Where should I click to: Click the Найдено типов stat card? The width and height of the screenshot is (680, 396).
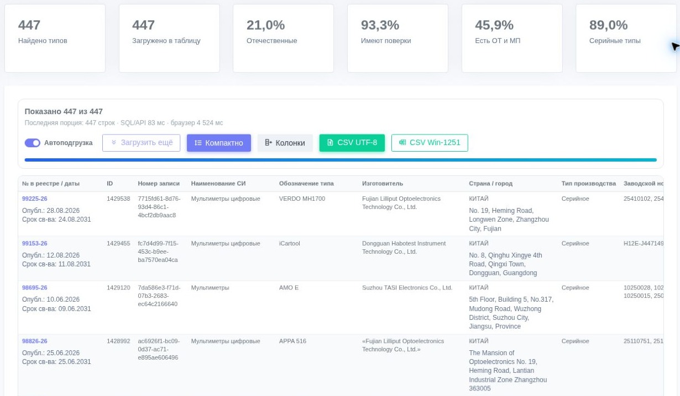tap(55, 38)
